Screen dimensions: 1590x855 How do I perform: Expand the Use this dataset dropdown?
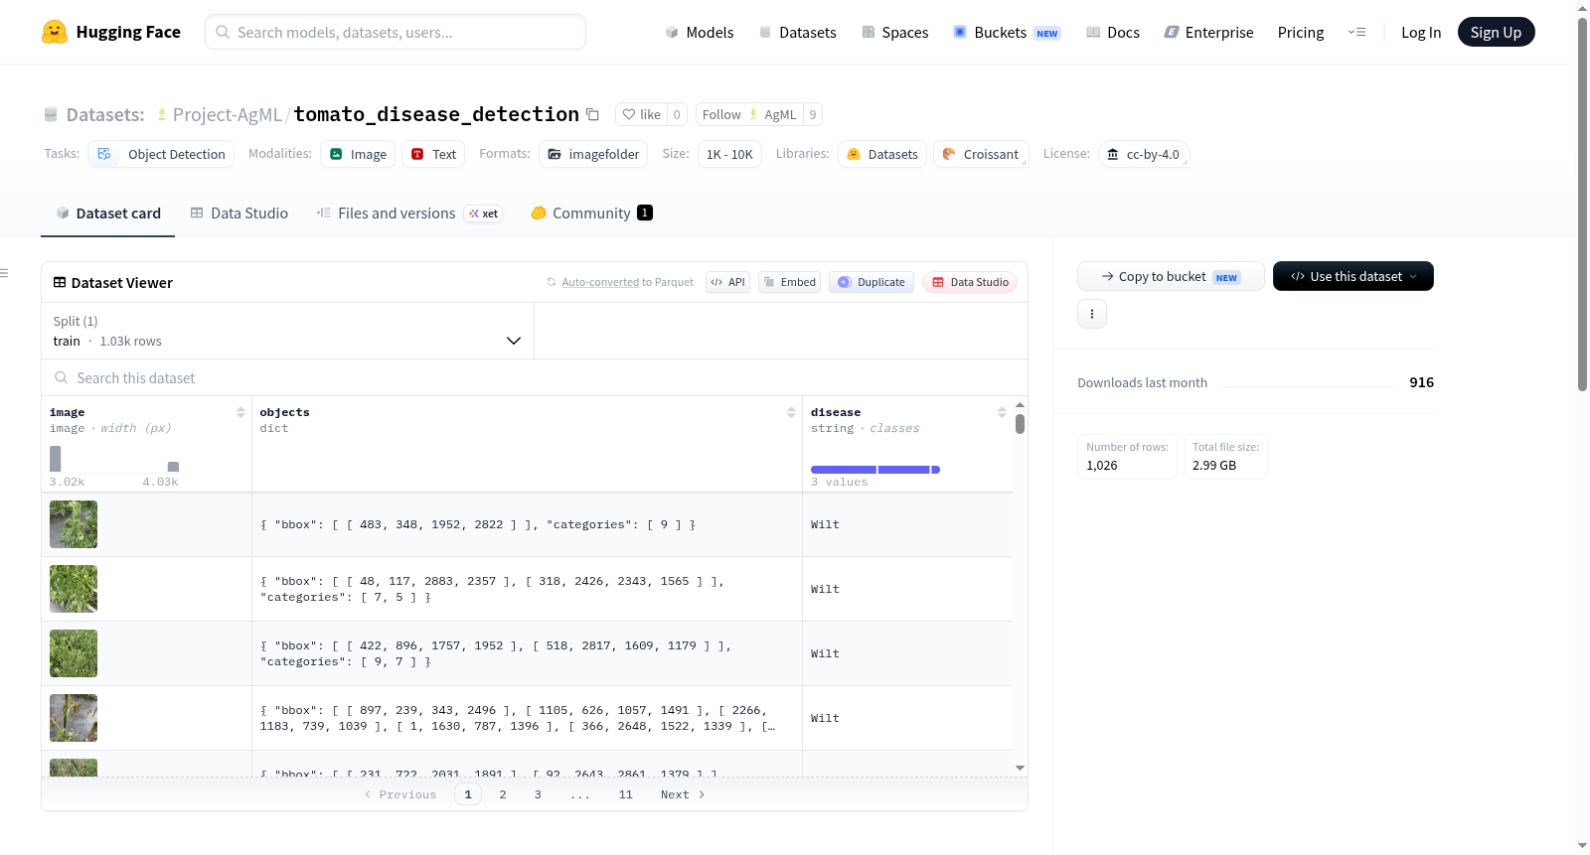[1352, 276]
